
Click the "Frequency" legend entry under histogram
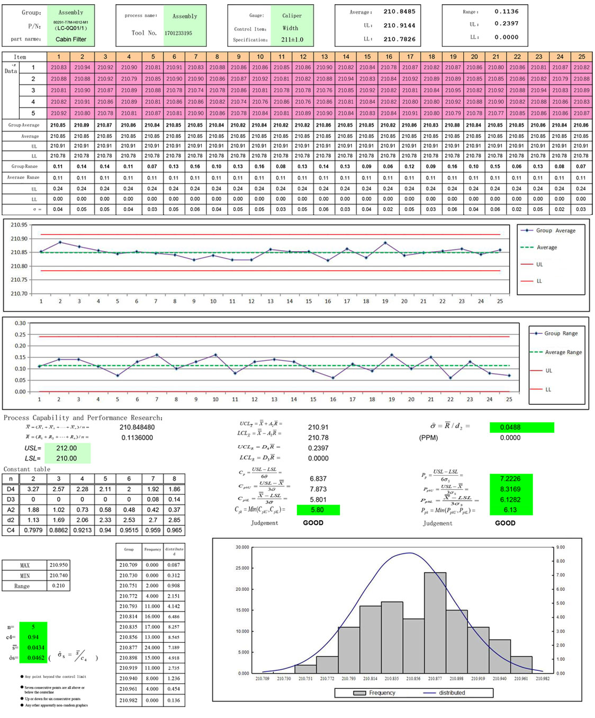point(375,693)
